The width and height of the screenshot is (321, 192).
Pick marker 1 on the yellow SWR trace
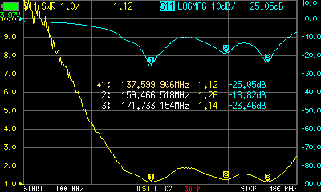(151, 176)
